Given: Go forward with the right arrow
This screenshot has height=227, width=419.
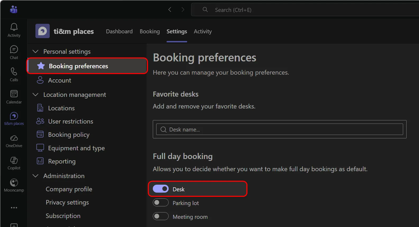Looking at the screenshot, I should click(183, 10).
